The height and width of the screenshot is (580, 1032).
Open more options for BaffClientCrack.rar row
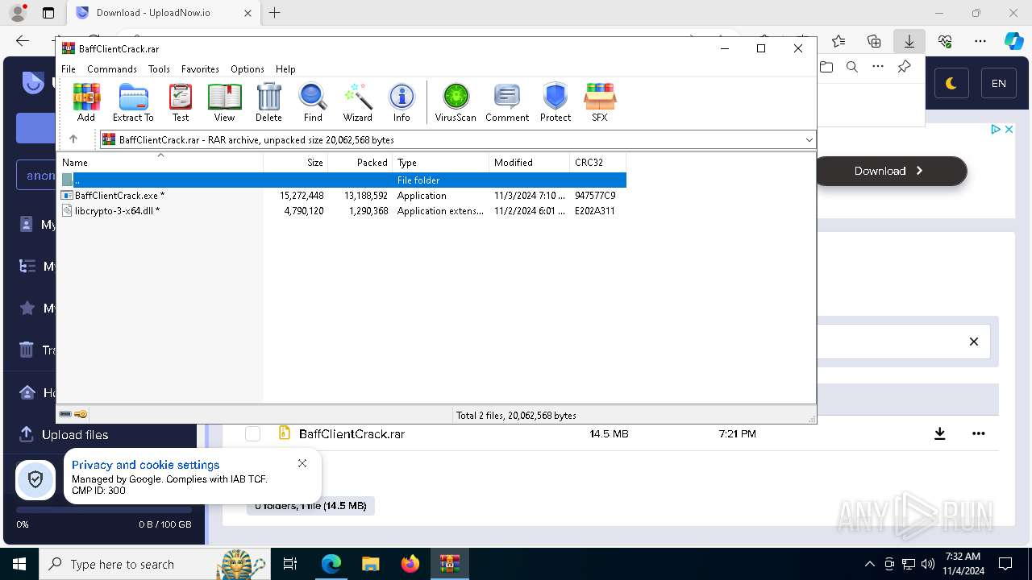[x=979, y=434]
